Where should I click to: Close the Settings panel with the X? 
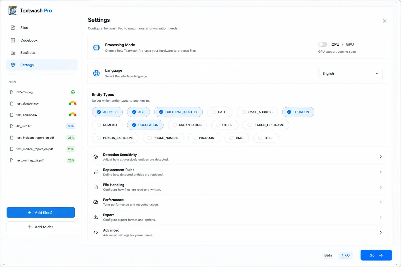(385, 21)
